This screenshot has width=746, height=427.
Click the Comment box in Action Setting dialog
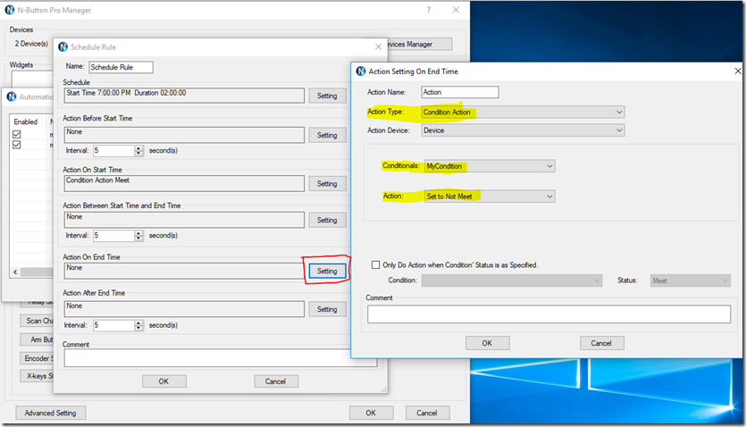(549, 314)
